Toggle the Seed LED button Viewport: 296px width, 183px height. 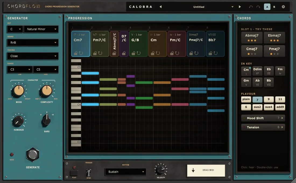coord(12,154)
